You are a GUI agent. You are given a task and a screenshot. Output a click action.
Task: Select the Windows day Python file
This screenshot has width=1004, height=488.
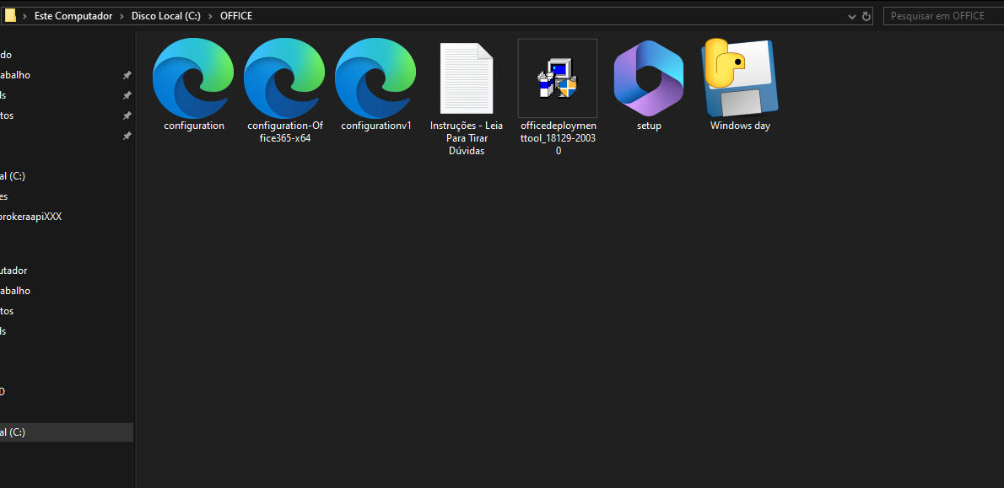(x=740, y=79)
